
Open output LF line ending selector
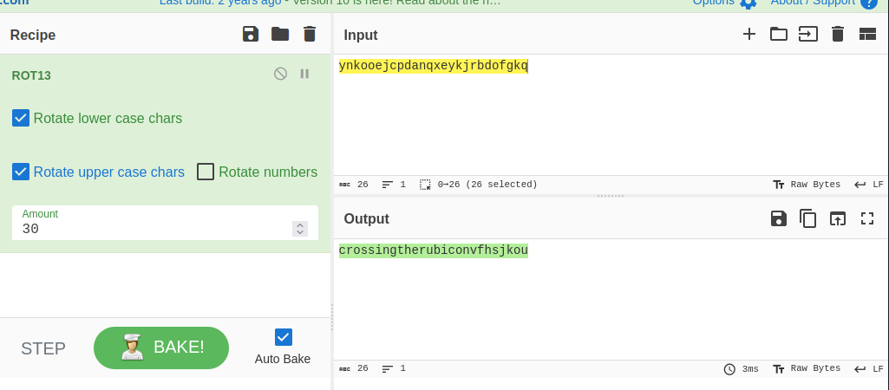click(869, 368)
